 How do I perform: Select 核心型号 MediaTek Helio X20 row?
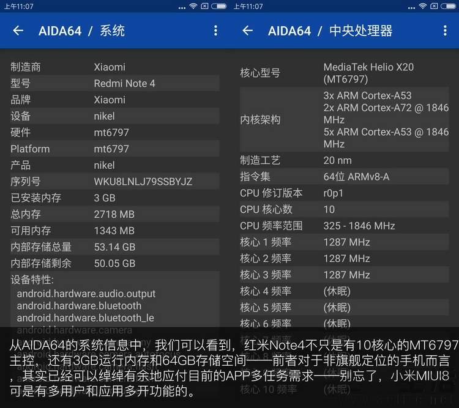tap(344, 73)
